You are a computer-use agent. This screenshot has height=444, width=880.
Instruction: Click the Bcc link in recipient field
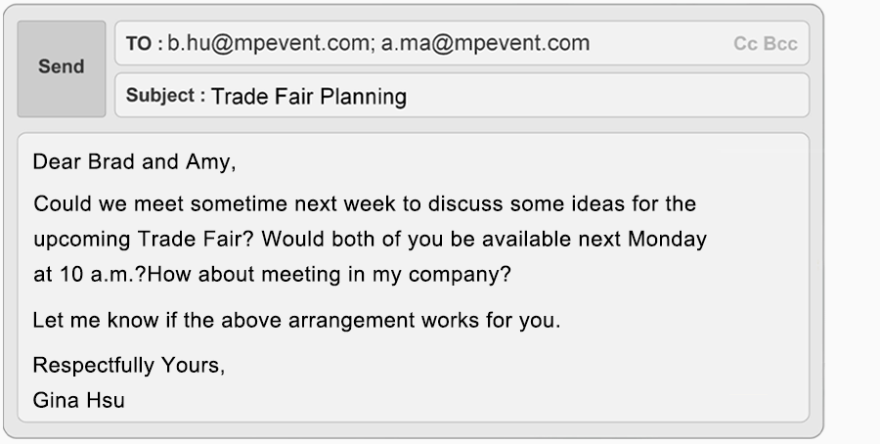[x=781, y=44]
